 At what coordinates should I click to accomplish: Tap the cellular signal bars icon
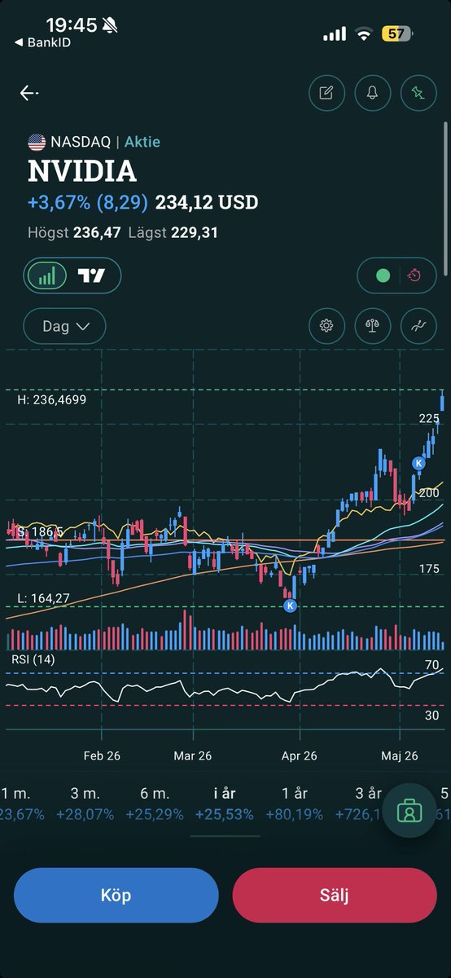point(335,34)
